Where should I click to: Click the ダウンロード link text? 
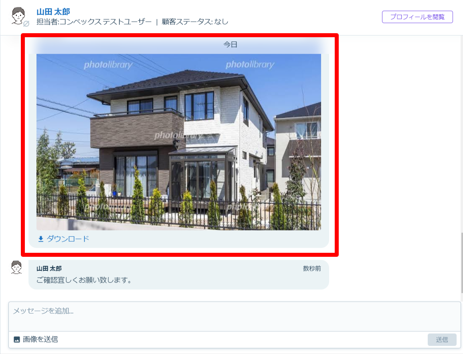tap(68, 239)
